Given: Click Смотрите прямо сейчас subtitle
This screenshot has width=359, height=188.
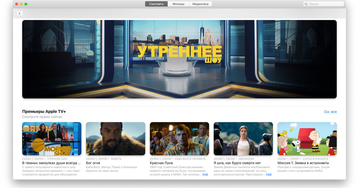Looking at the screenshot, I should click(42, 117).
